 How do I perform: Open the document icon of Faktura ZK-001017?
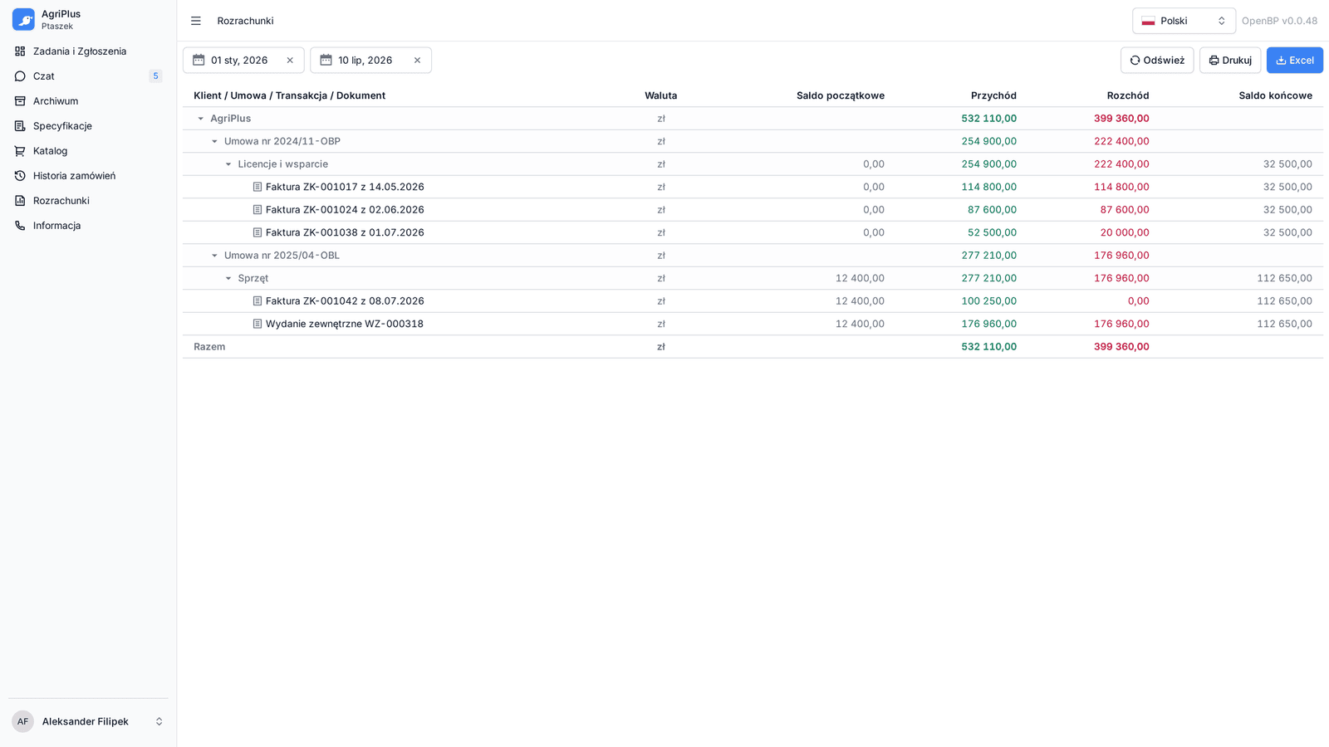[257, 187]
